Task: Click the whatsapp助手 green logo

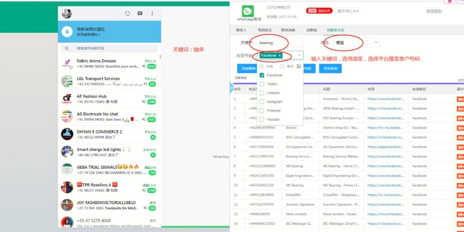Action: coord(248,11)
